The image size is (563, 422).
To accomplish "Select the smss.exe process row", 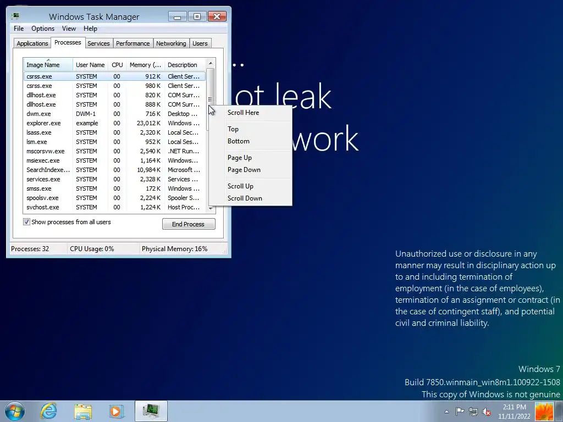I will [114, 188].
